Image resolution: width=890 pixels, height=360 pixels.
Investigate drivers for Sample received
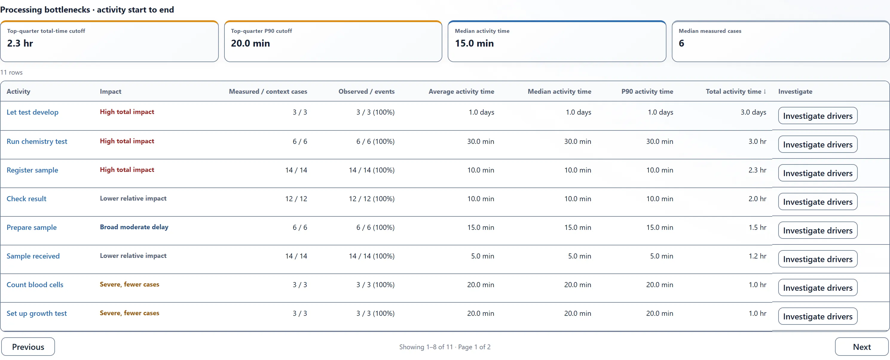click(817, 259)
